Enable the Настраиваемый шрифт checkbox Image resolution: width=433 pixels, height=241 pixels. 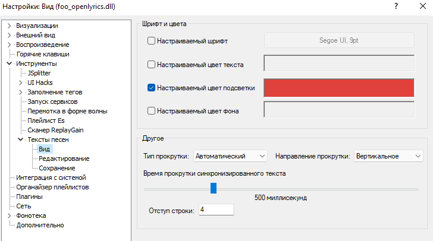click(151, 41)
